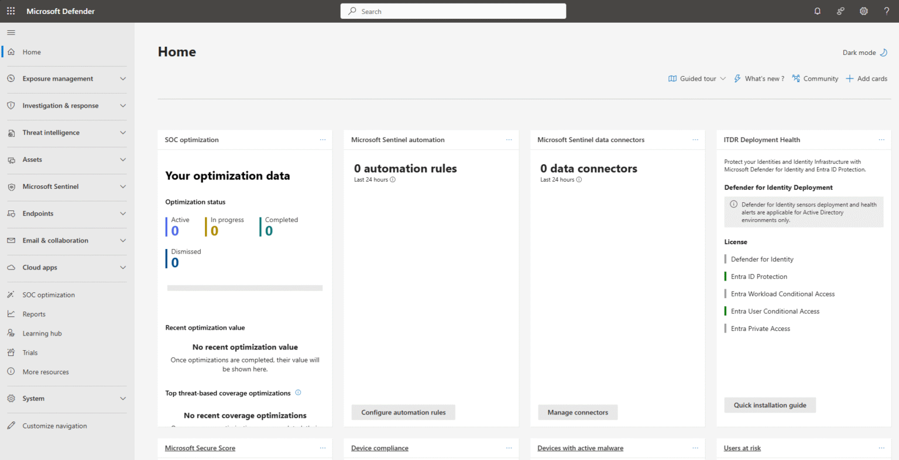Open the info tooltip next to Last 24 hours
The height and width of the screenshot is (460, 899).
[x=392, y=179]
